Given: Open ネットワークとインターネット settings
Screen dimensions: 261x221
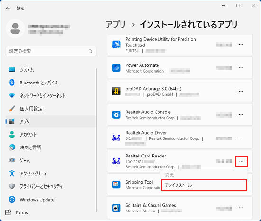Looking at the screenshot, I should click(51, 95).
